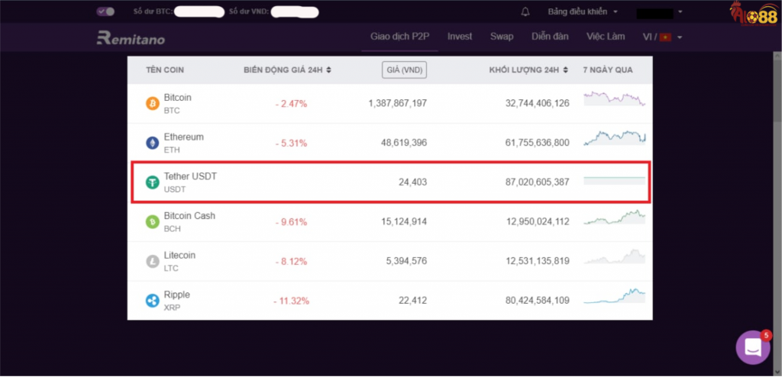Sort by Biến động giá 24H
The height and width of the screenshot is (377, 782).
(287, 70)
